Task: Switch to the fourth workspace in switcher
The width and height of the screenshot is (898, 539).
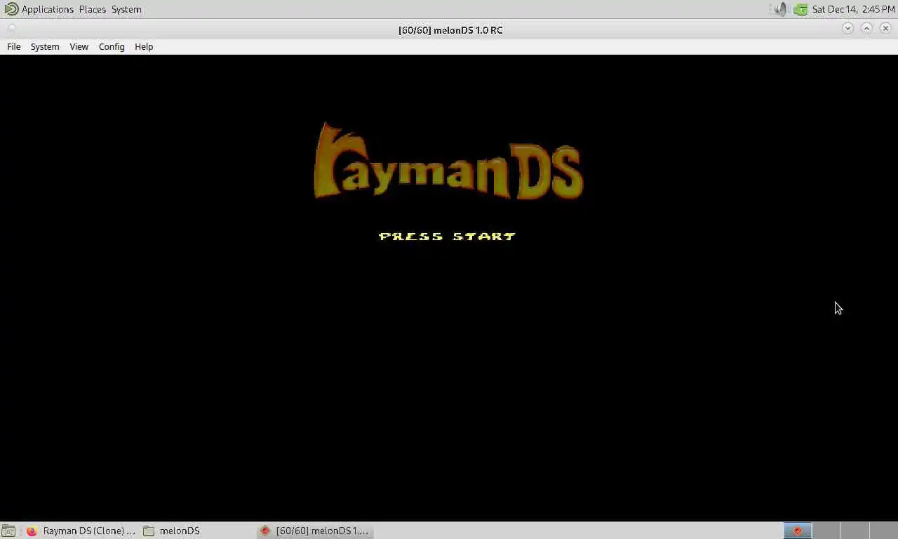Action: coord(883,531)
